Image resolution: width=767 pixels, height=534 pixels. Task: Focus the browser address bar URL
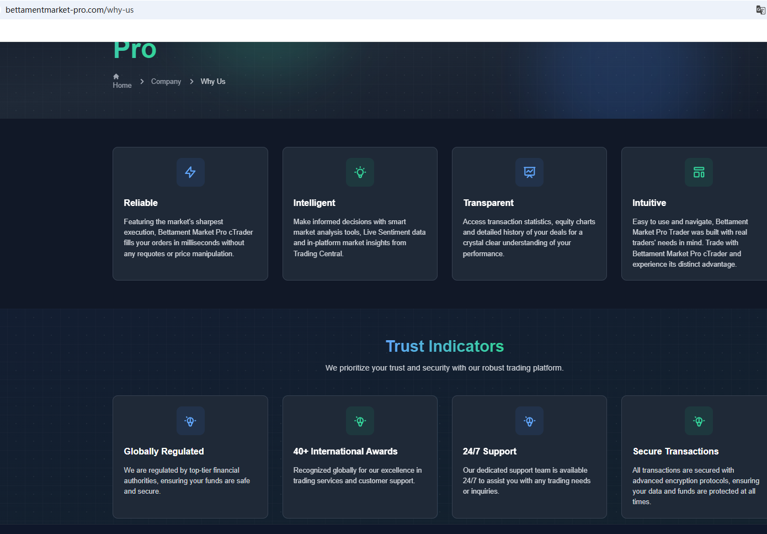coord(70,10)
